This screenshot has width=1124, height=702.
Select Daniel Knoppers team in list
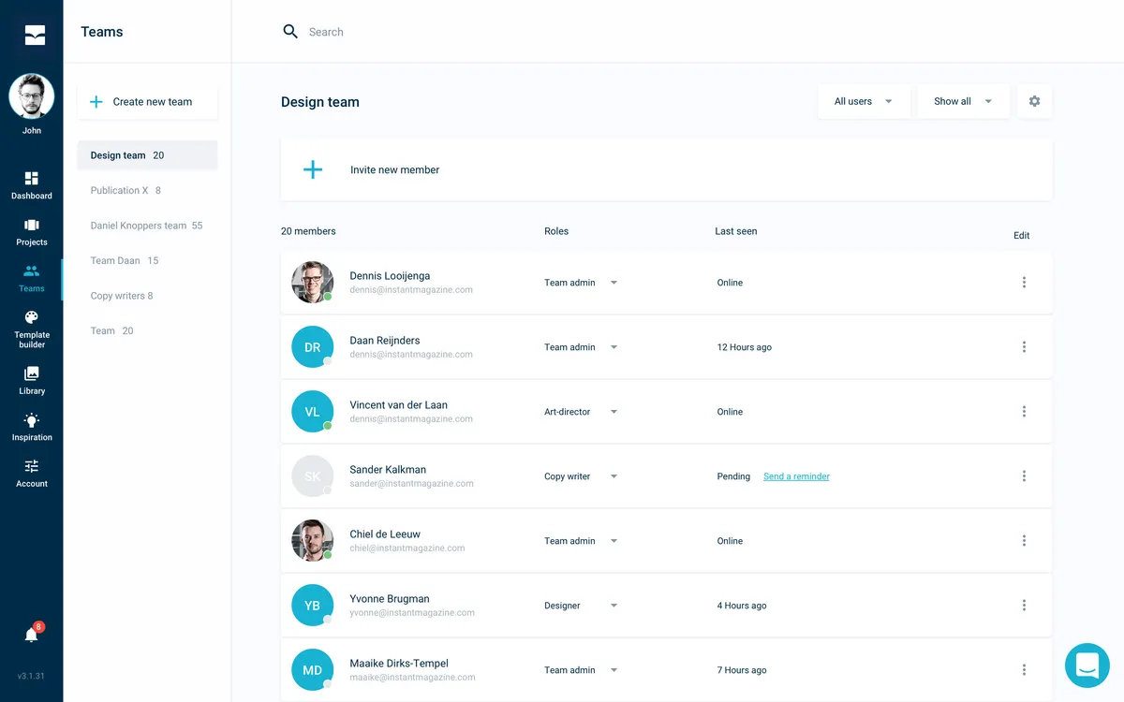click(147, 226)
